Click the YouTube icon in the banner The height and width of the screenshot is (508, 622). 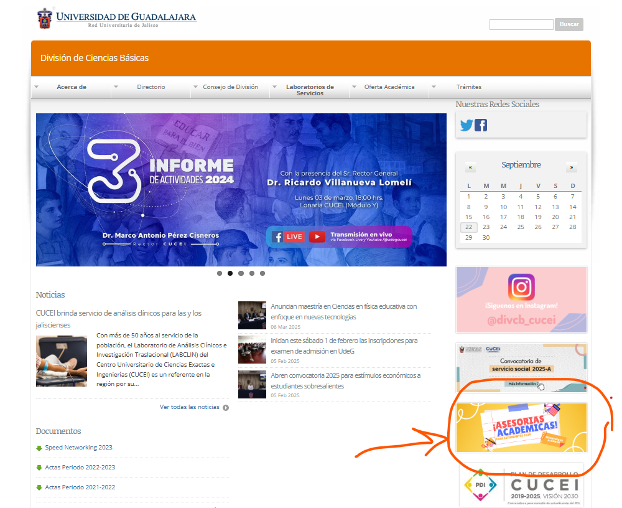click(317, 237)
